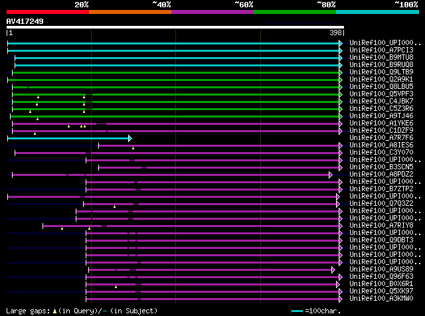Select the UniRef100_A1YKE6 label

pyautogui.click(x=381, y=123)
